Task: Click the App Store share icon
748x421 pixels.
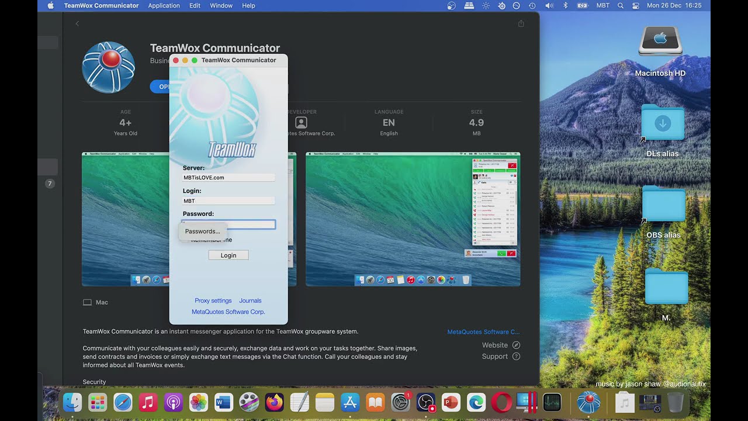Action: (x=521, y=23)
